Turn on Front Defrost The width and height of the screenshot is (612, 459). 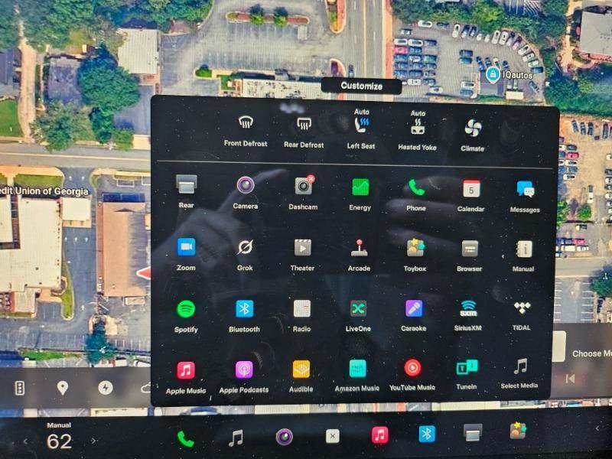tap(246, 131)
